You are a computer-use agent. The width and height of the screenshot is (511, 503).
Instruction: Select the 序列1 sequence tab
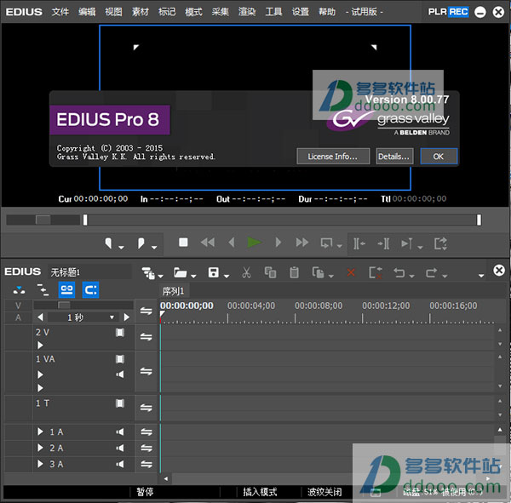[x=173, y=291]
